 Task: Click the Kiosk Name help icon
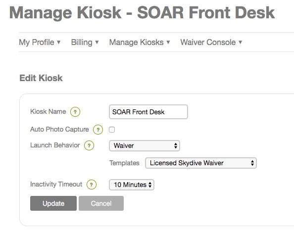click(x=75, y=112)
